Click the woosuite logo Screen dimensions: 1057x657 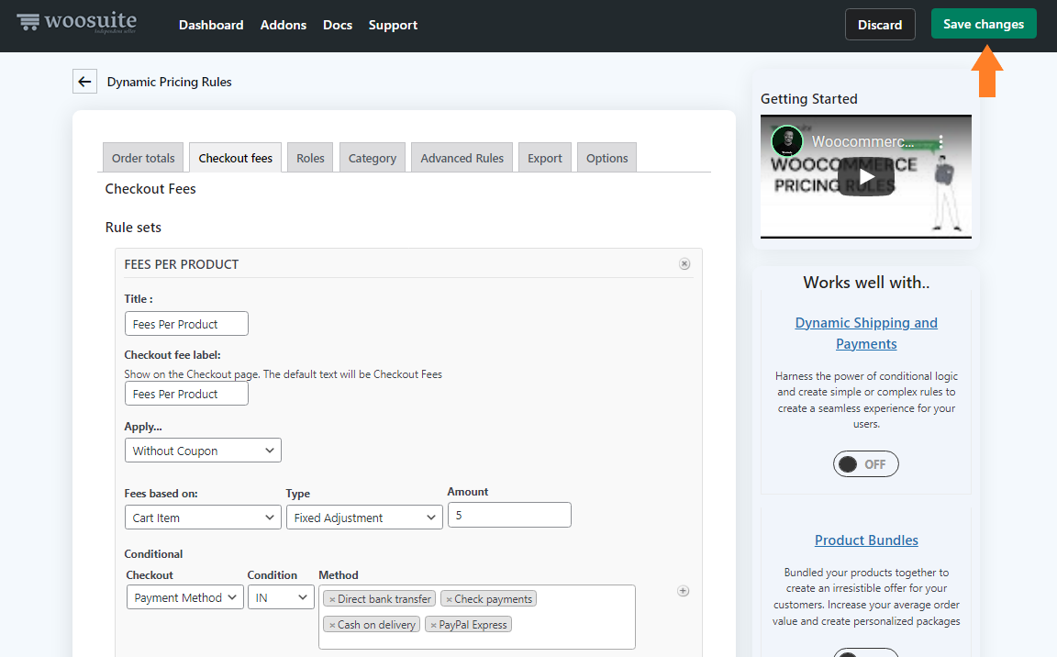(76, 22)
